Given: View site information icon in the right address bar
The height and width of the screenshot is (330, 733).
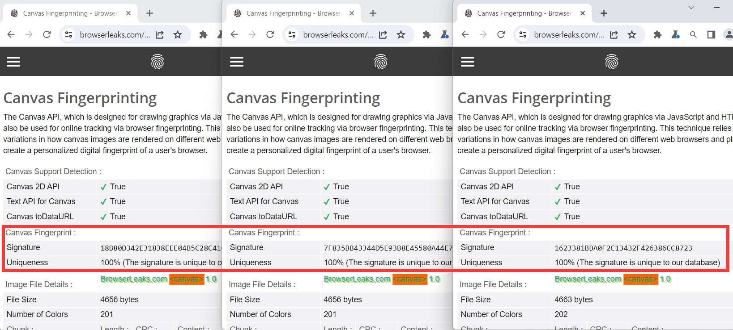Looking at the screenshot, I should pyautogui.click(x=523, y=35).
